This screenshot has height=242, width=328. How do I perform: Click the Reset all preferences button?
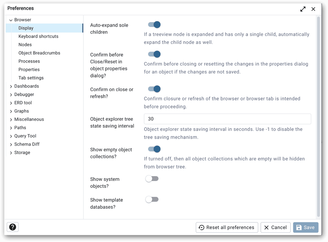click(227, 228)
